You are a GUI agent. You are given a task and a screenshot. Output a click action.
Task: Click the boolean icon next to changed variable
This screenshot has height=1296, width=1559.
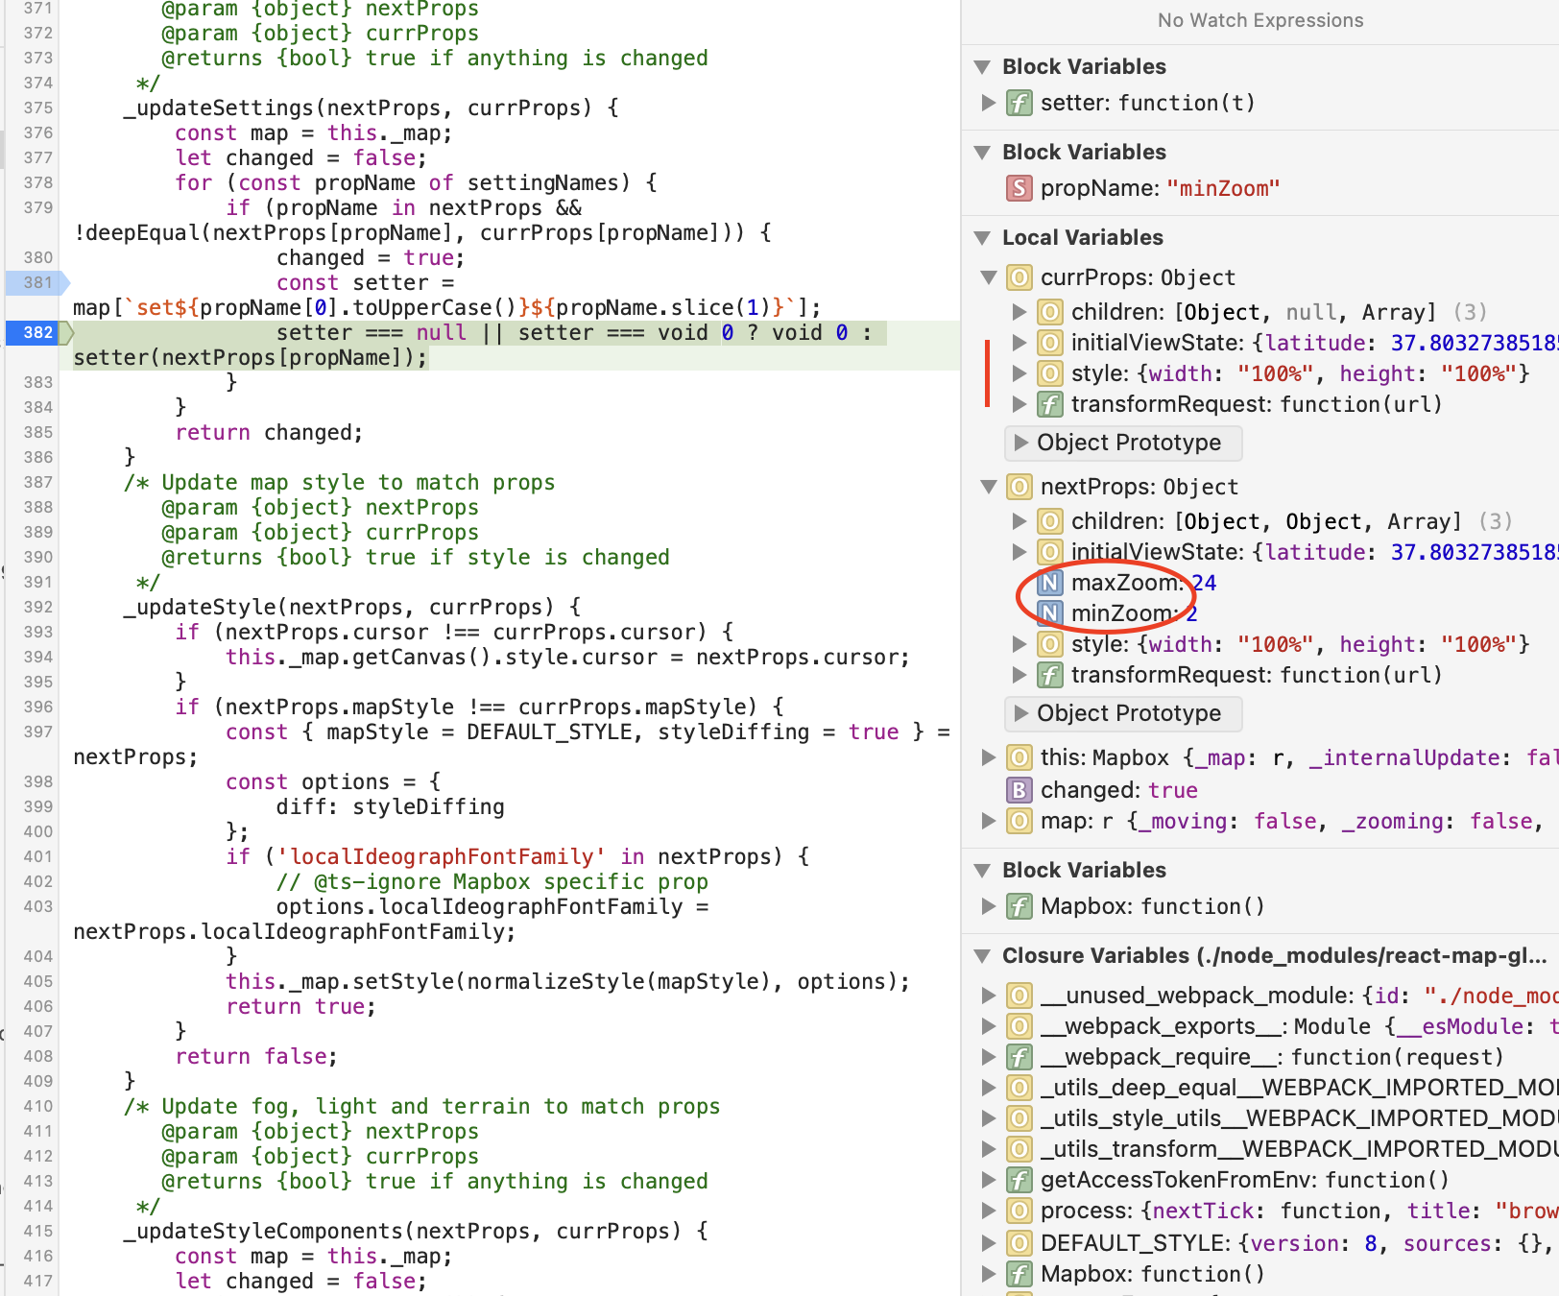coord(1019,789)
